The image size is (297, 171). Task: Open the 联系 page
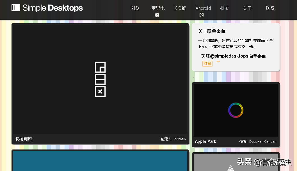[270, 8]
